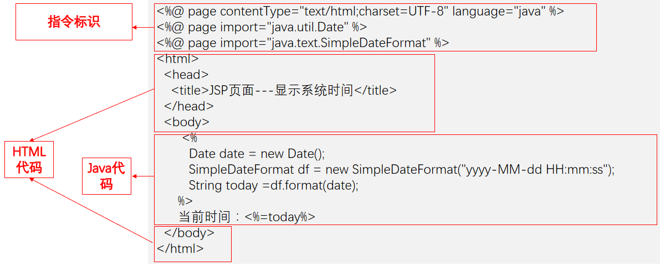Click the closing head tag

click(x=188, y=106)
